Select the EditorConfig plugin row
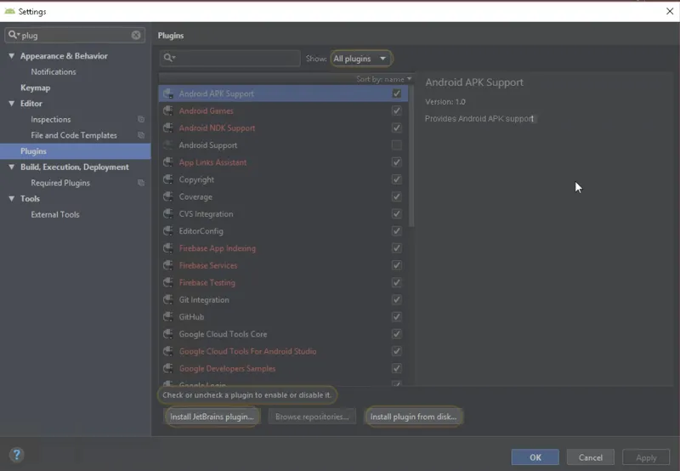This screenshot has width=680, height=471. coord(283,230)
